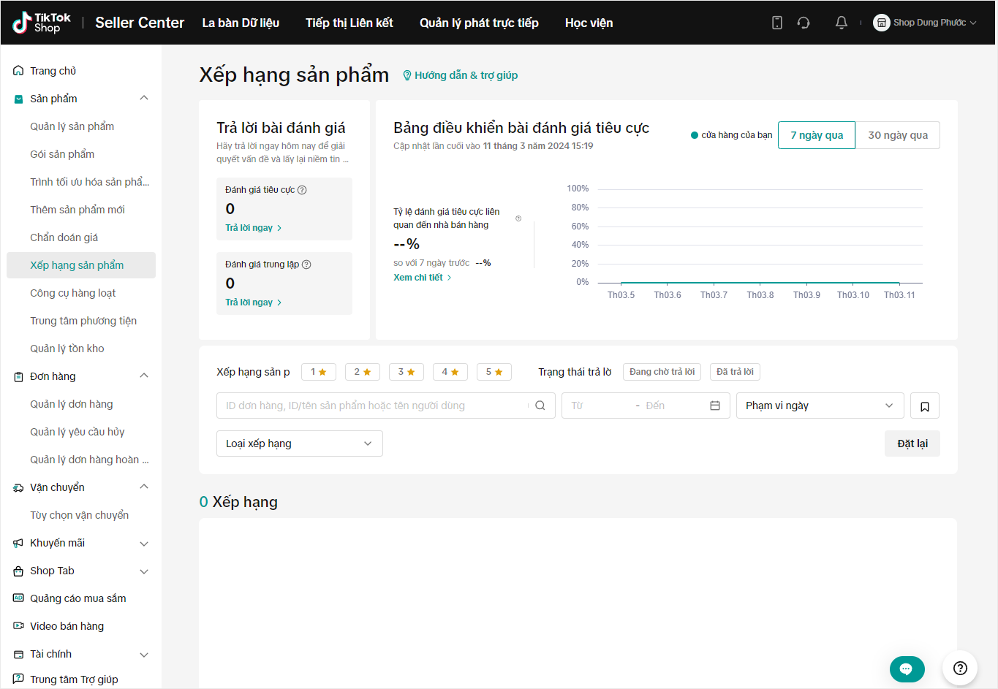Click the question mark help circle
This screenshot has width=998, height=689.
point(960,668)
